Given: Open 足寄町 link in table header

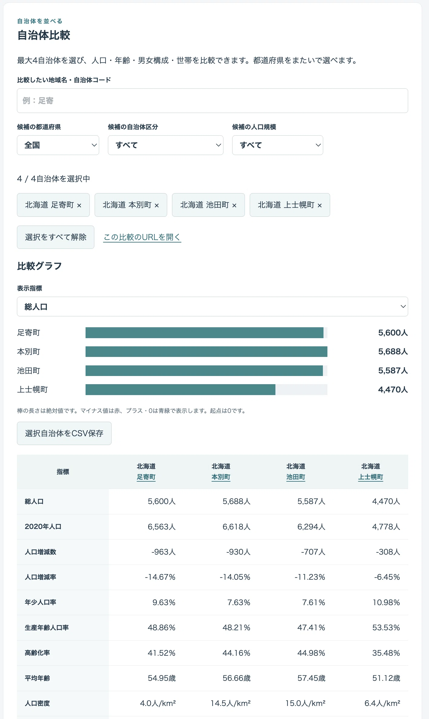Looking at the screenshot, I should [146, 477].
